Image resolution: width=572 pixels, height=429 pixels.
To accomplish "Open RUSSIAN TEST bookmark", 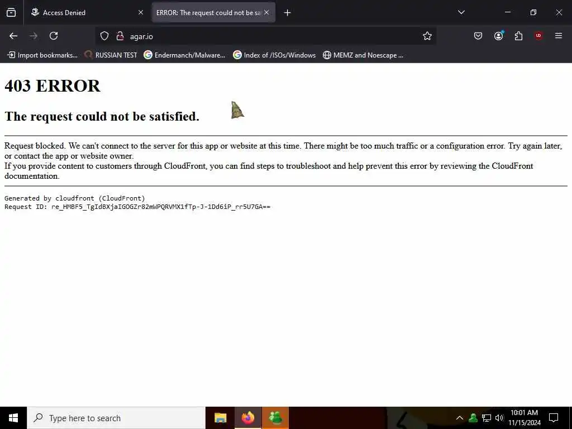I will [111, 55].
